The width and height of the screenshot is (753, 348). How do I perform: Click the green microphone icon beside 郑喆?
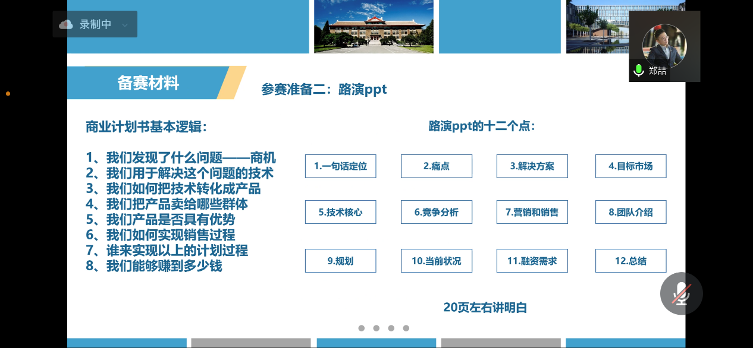click(639, 71)
